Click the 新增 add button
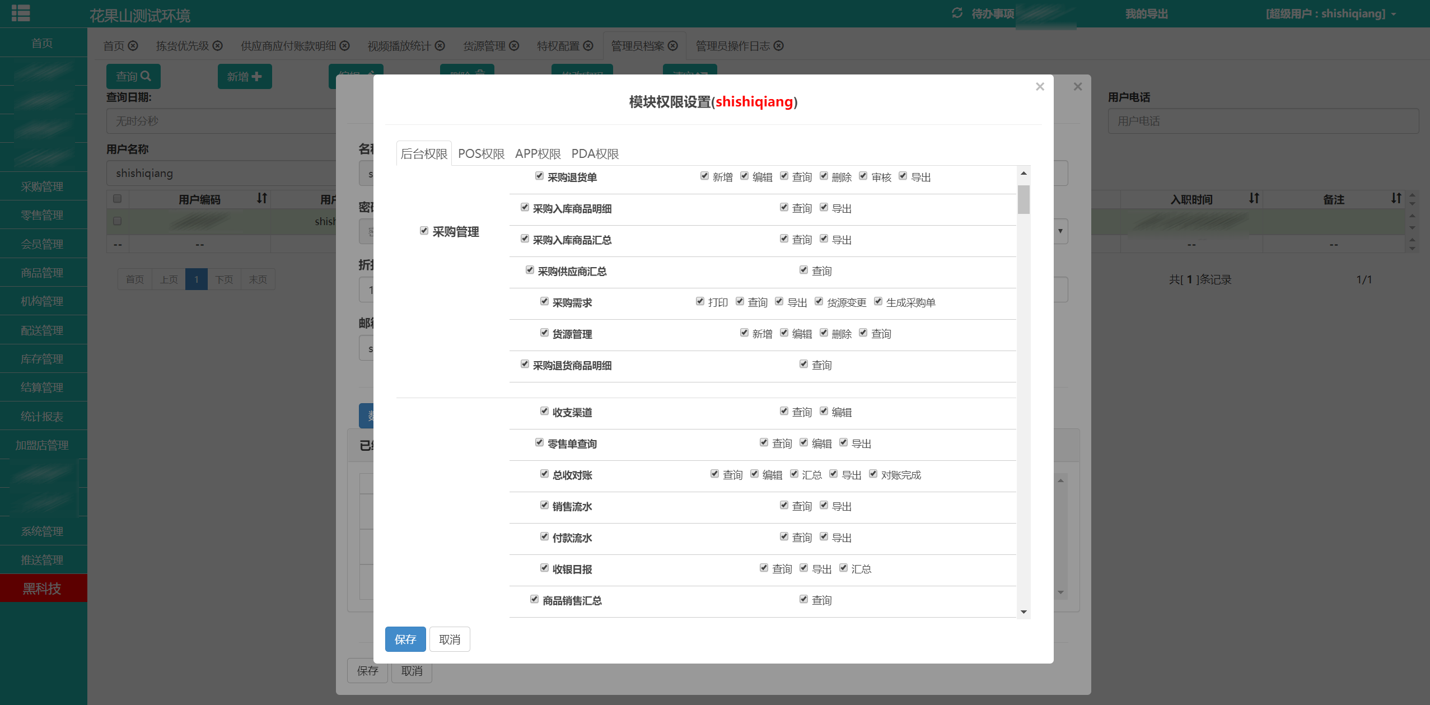Image resolution: width=1430 pixels, height=705 pixels. (245, 76)
